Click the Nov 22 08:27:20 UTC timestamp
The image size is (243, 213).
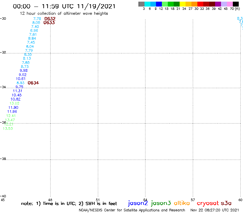click(215, 210)
